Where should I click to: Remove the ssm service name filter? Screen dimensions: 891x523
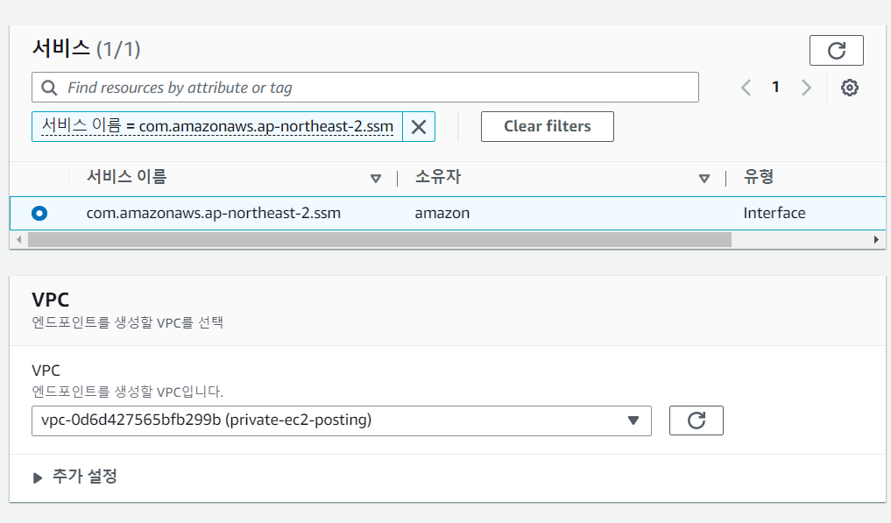[x=419, y=127]
